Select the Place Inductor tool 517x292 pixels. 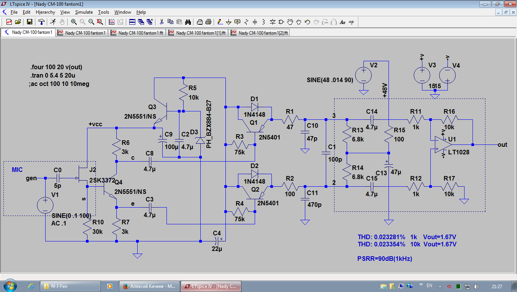(x=264, y=22)
